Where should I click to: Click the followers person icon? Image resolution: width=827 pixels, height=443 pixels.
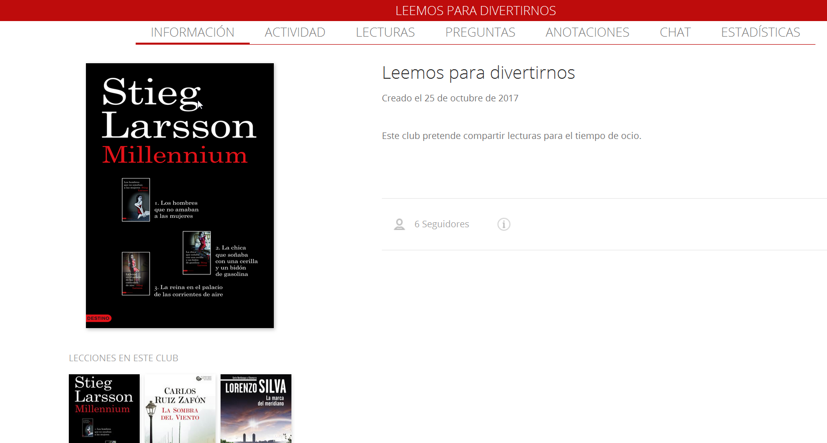point(399,224)
